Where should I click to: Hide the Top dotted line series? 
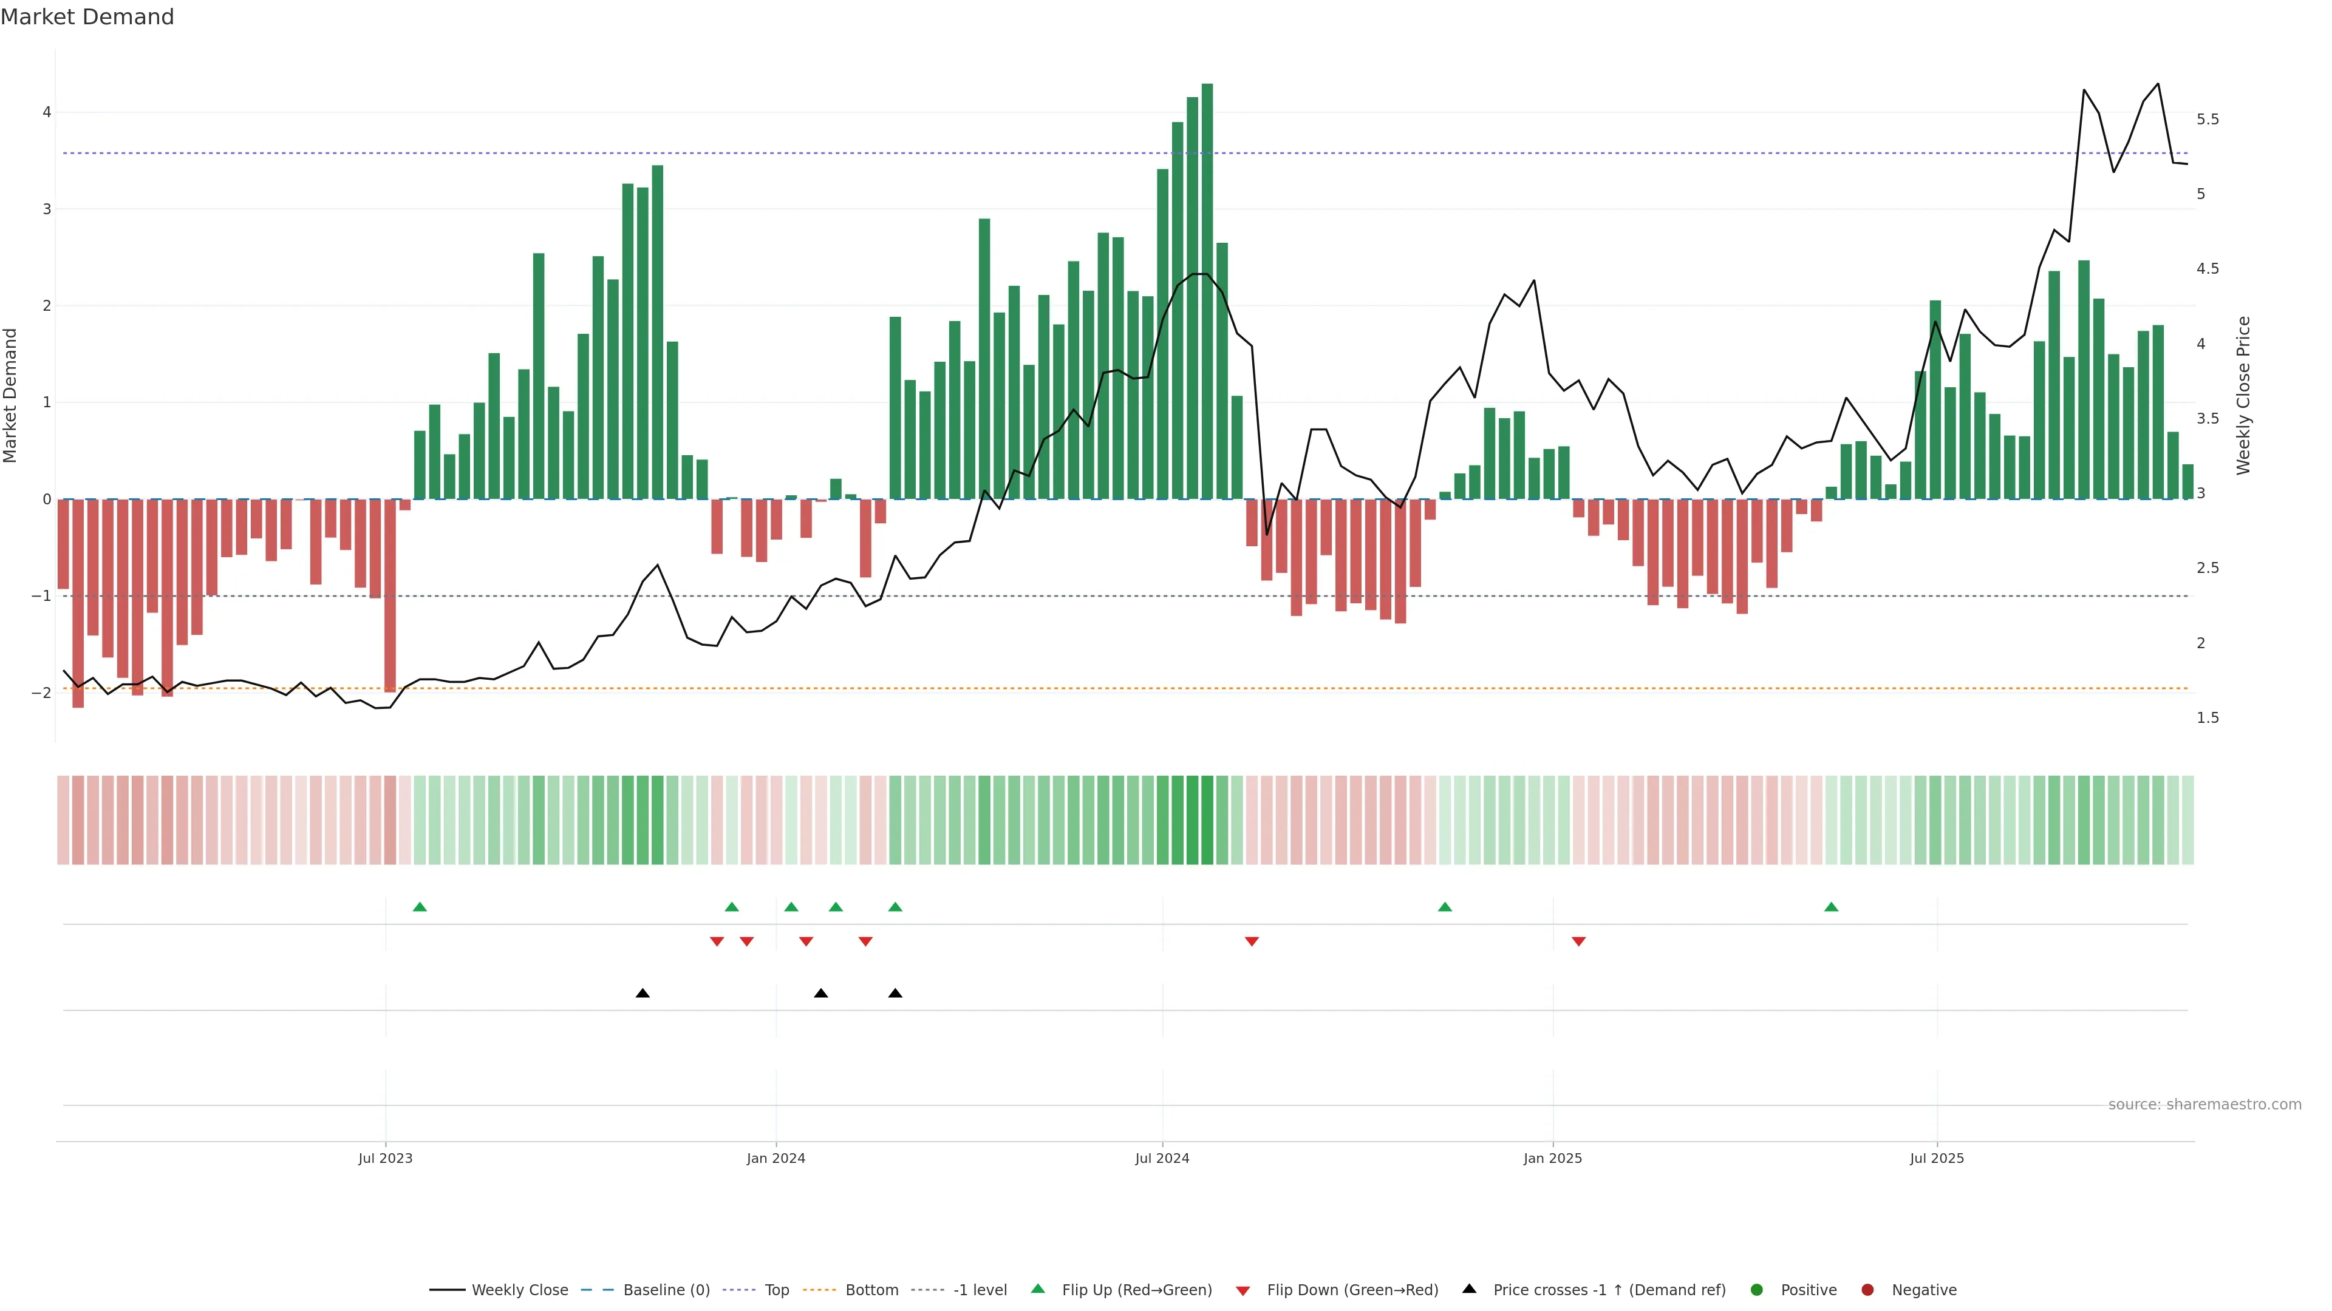click(776, 1290)
